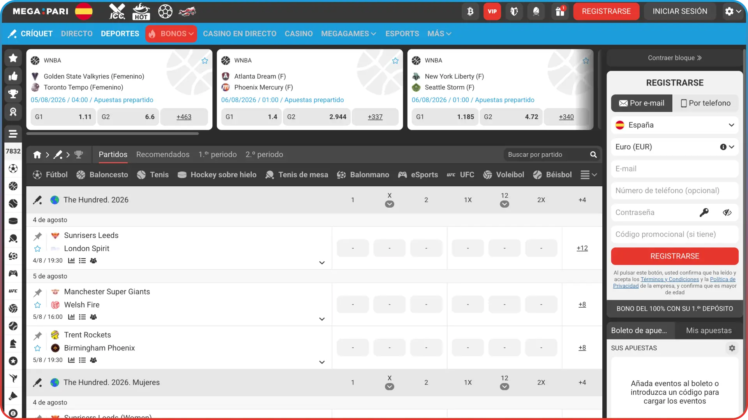The height and width of the screenshot is (420, 748).
Task: Open the settings gear dropdown in header
Action: (733, 11)
